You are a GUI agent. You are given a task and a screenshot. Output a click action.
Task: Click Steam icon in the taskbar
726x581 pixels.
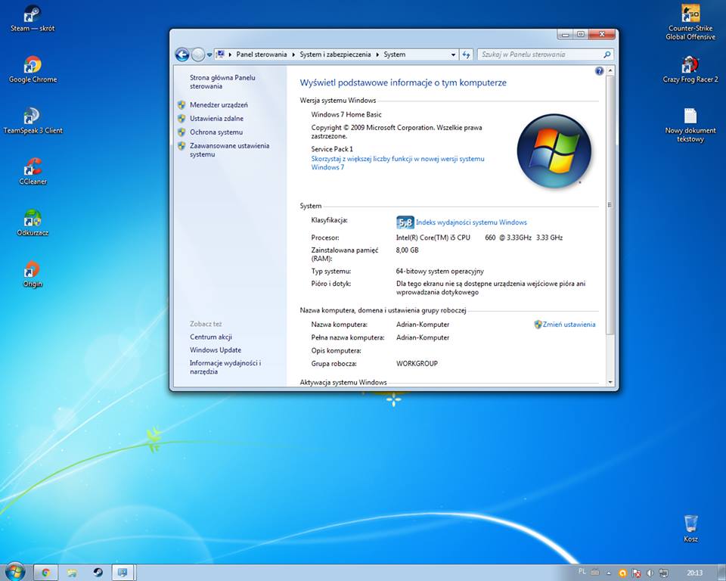pyautogui.click(x=98, y=572)
